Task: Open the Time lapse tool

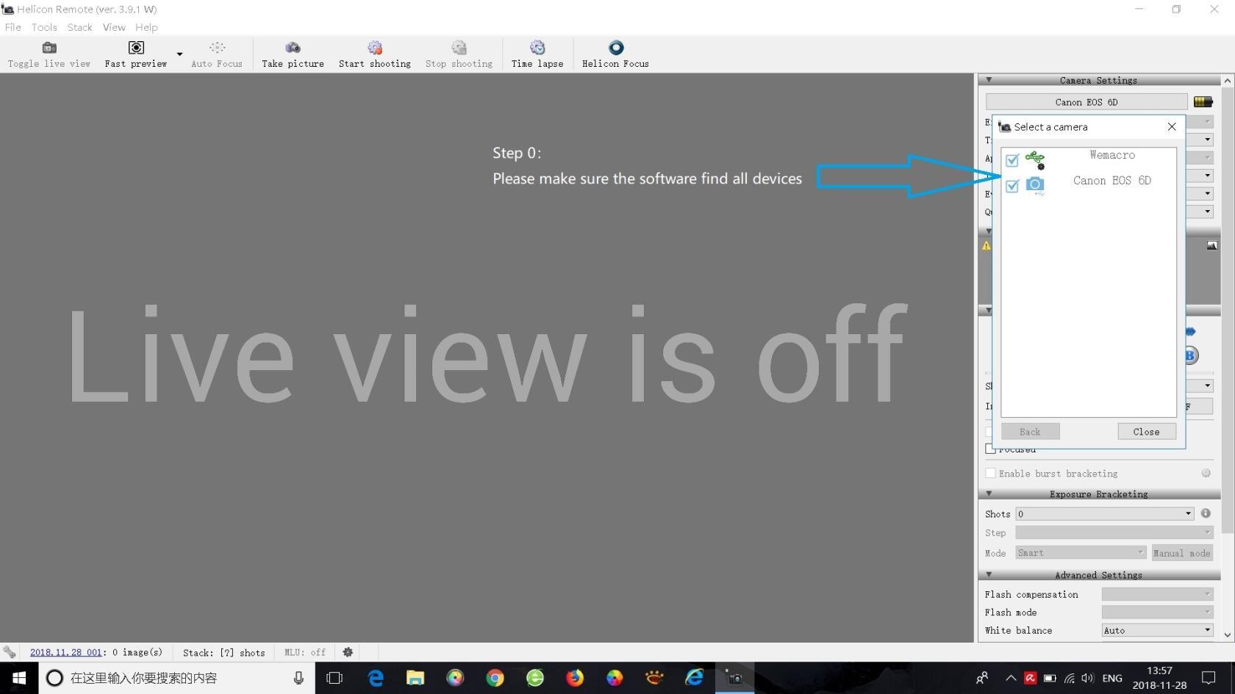Action: click(537, 48)
